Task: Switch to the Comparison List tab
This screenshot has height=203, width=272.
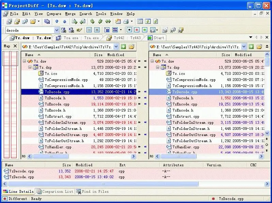Action: tap(55, 191)
